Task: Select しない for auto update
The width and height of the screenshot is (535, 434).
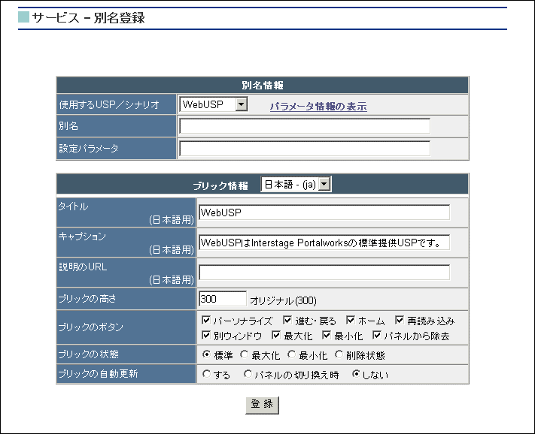Action: coord(356,374)
